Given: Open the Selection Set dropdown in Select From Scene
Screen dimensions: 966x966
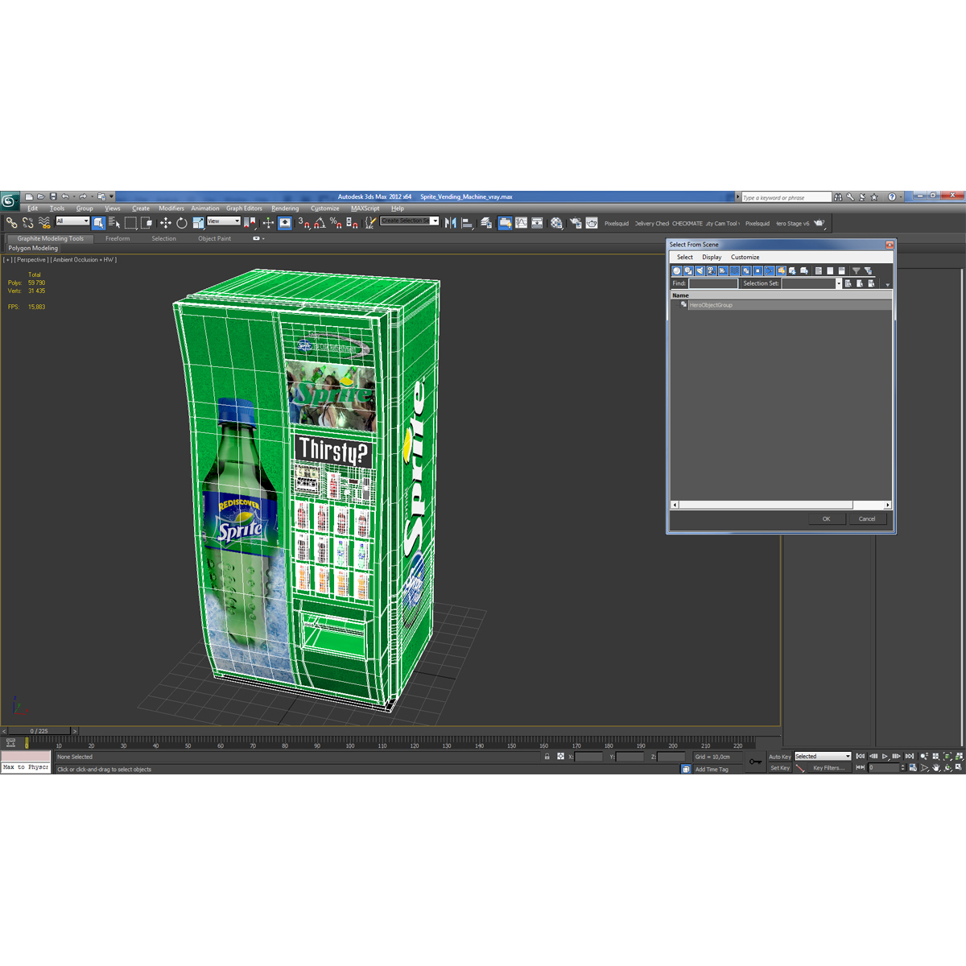Looking at the screenshot, I should [x=839, y=283].
